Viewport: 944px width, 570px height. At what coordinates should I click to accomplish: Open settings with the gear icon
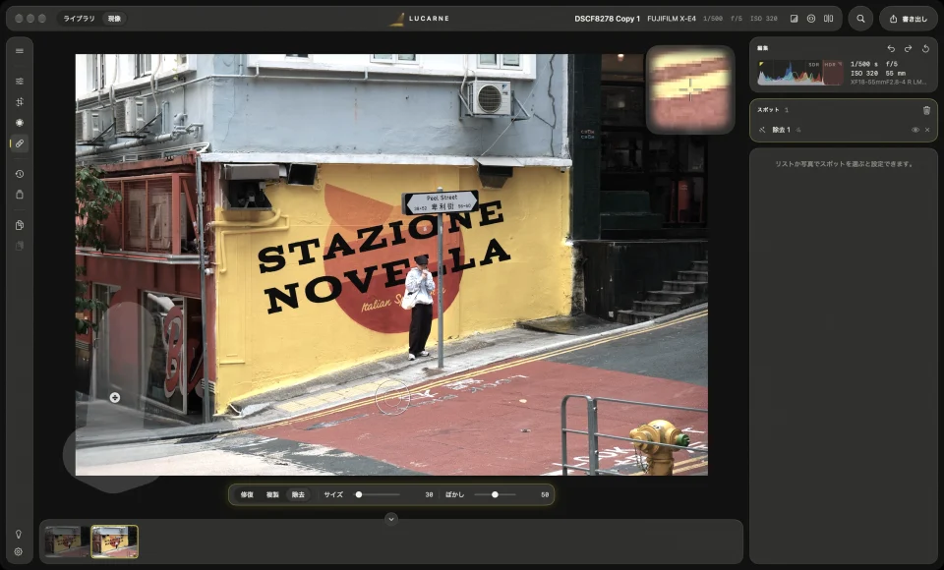[x=19, y=552]
